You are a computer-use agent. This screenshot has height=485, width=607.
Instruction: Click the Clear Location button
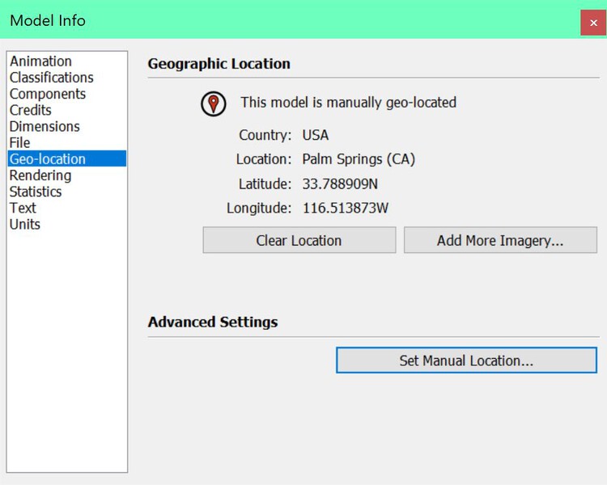299,240
